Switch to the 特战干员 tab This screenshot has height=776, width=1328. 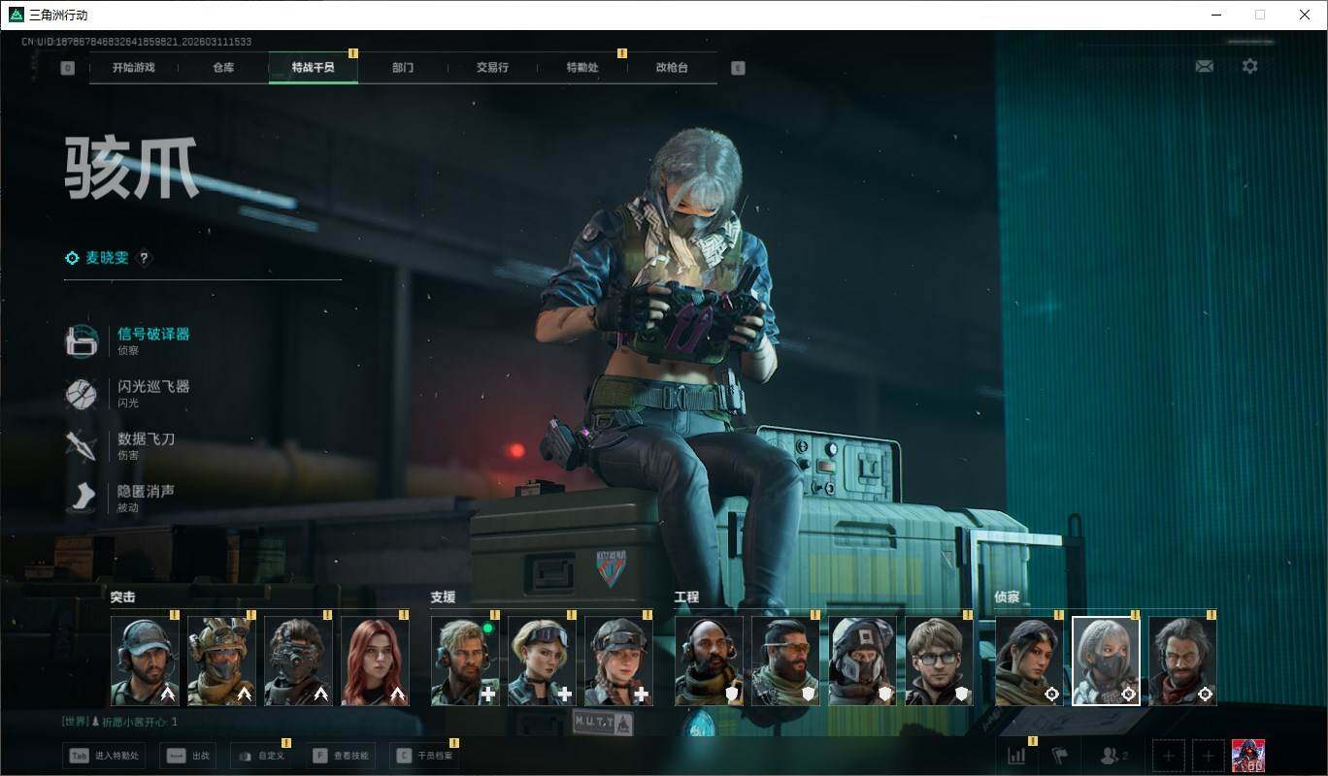(314, 68)
